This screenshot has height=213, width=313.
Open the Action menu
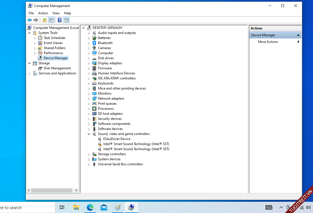click(x=43, y=13)
